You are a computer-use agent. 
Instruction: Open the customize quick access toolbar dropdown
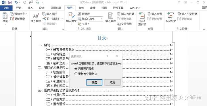click(x=43, y=2)
